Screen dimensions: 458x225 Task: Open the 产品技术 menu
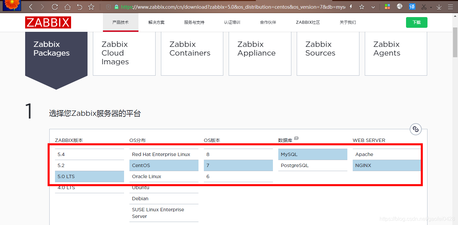[x=120, y=22]
